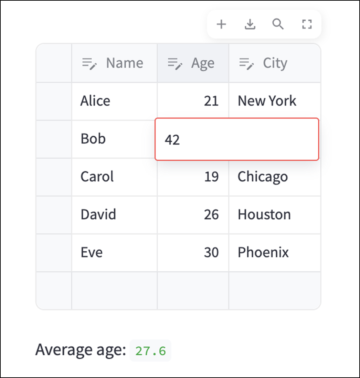Image resolution: width=360 pixels, height=378 pixels.
Task: Click David's age cell showing 26
Action: point(193,215)
